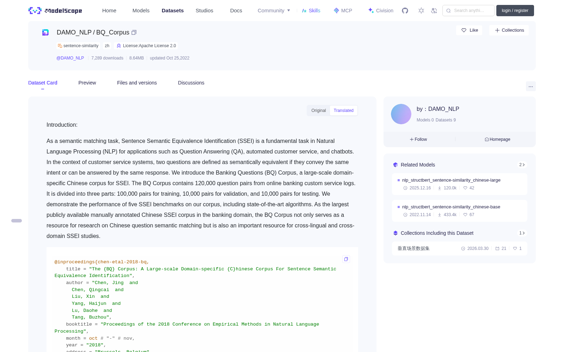Click the '7,289 downloads' text

(107, 58)
